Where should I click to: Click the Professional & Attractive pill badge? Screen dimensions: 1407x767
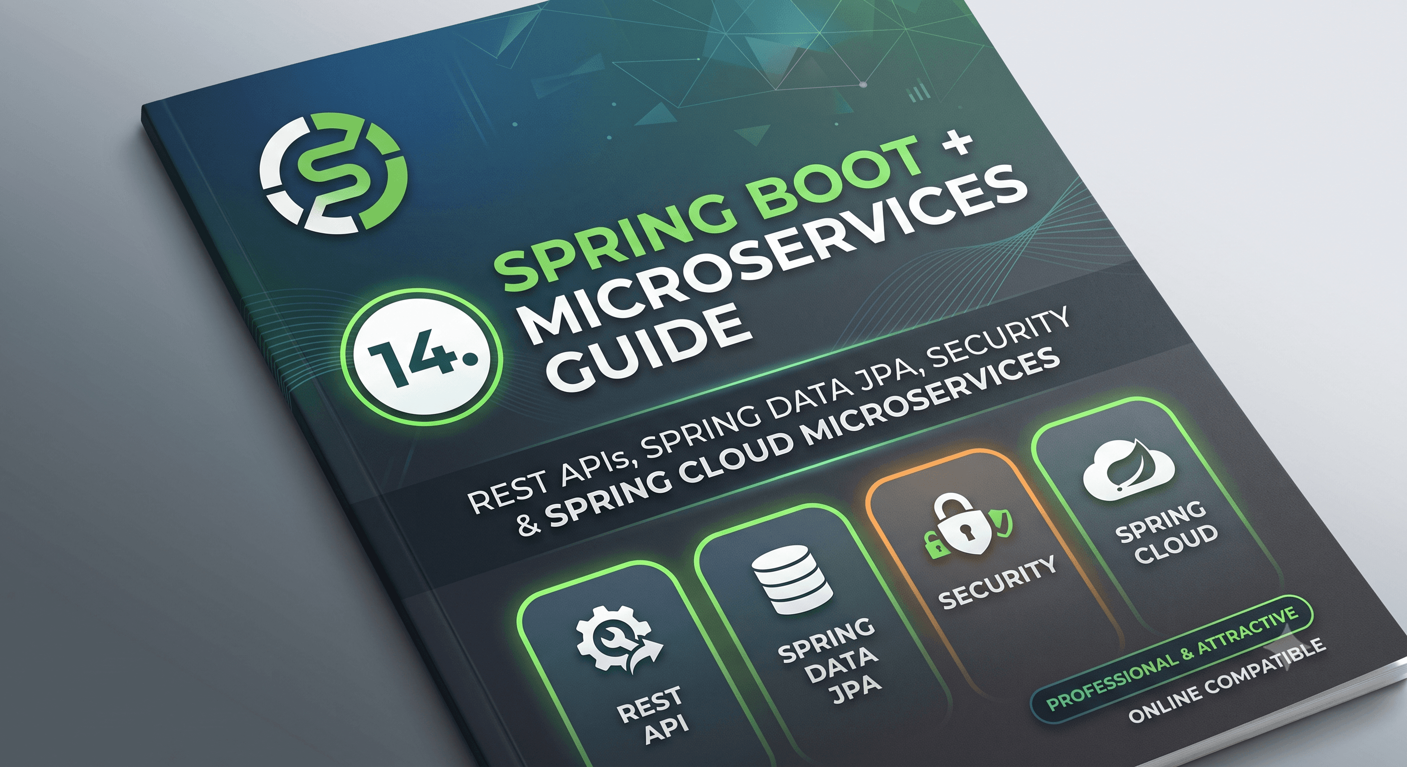point(1172,659)
